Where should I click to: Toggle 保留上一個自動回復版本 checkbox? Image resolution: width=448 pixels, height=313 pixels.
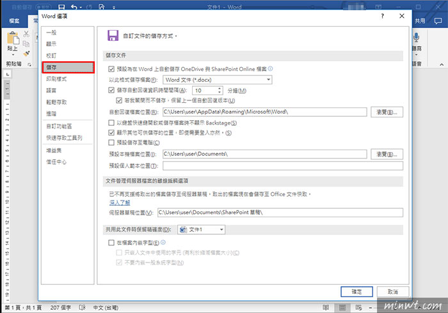click(119, 100)
